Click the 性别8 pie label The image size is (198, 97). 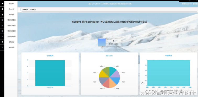tap(101, 66)
